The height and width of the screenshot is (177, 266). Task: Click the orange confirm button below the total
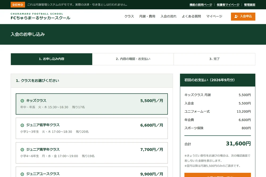coord(218,175)
